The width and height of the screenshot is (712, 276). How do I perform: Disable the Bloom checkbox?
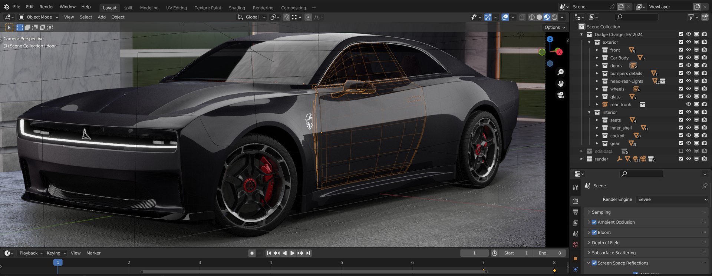pos(594,232)
